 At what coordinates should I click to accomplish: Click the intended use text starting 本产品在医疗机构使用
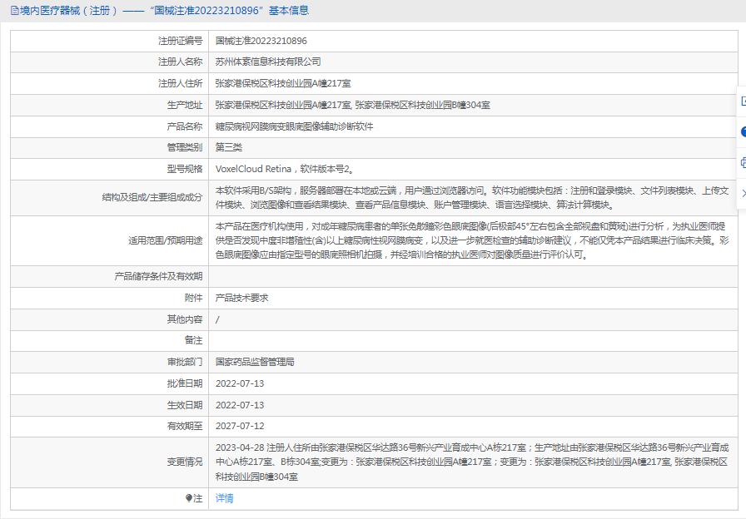[472, 240]
